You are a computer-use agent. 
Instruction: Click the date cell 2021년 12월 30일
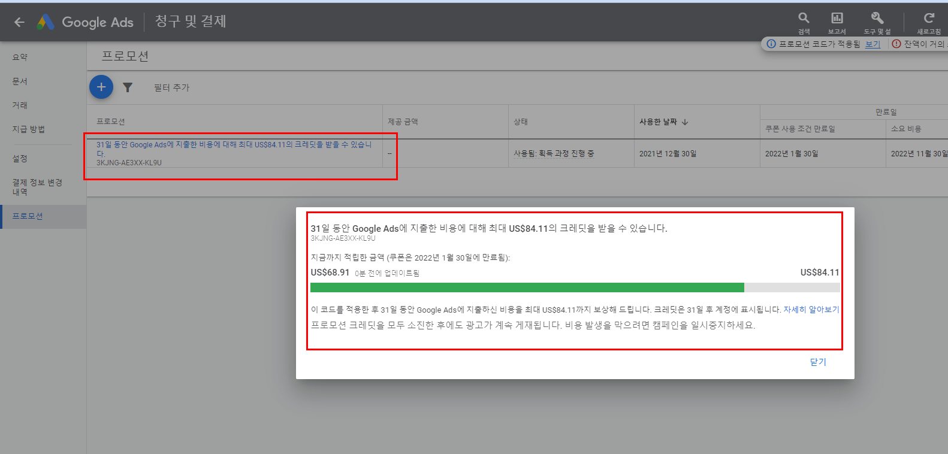(668, 153)
